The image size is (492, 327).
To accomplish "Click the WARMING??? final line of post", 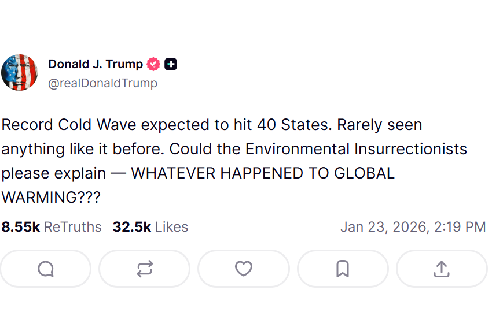I will [x=51, y=198].
